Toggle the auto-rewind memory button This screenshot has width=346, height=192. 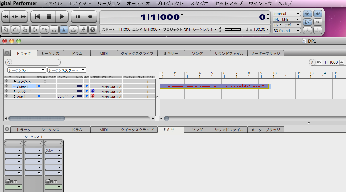coord(6,30)
